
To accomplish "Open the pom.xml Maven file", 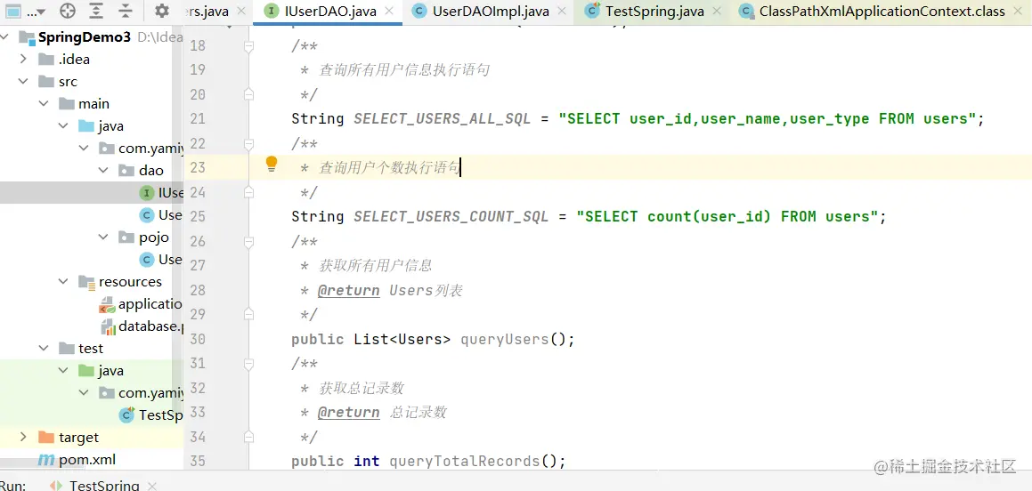I will tap(77, 460).
